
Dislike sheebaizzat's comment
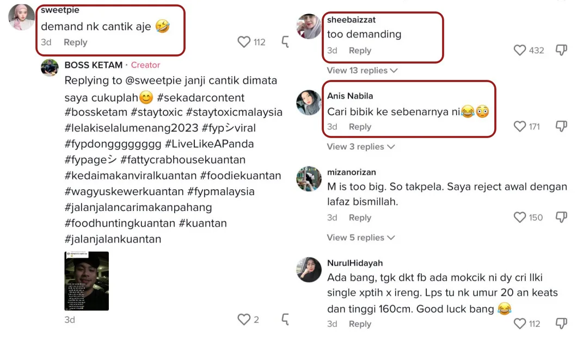[561, 51]
